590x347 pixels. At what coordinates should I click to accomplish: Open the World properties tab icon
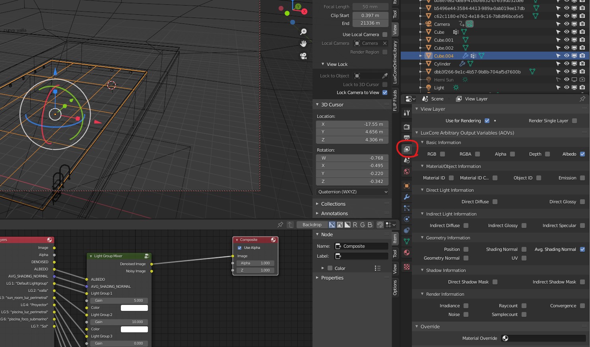pos(406,172)
